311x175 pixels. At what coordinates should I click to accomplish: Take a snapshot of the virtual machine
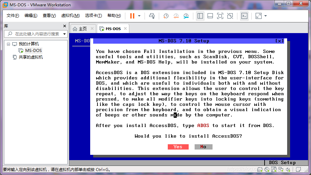pos(166,16)
